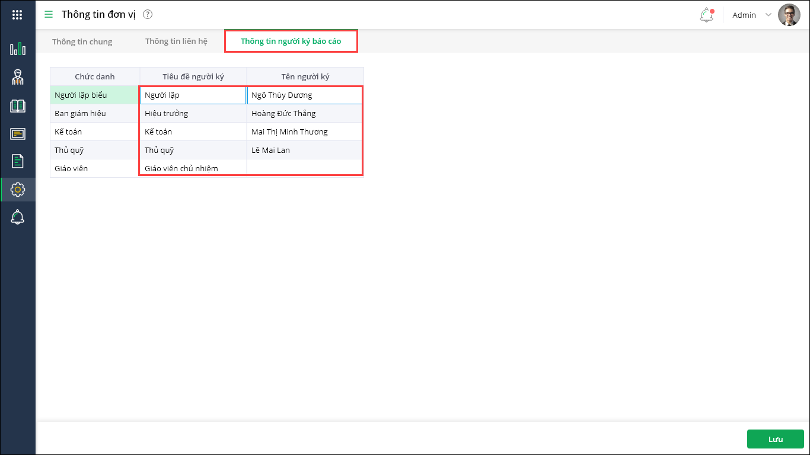Click the Hiệu trưởng title cell
The width and height of the screenshot is (810, 455).
coord(193,113)
